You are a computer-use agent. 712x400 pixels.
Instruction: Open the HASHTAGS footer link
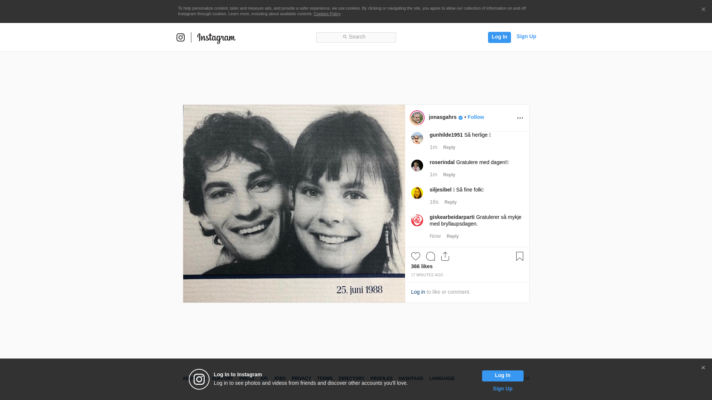411,379
